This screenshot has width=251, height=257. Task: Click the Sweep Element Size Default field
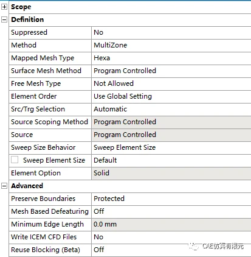[x=171, y=160]
